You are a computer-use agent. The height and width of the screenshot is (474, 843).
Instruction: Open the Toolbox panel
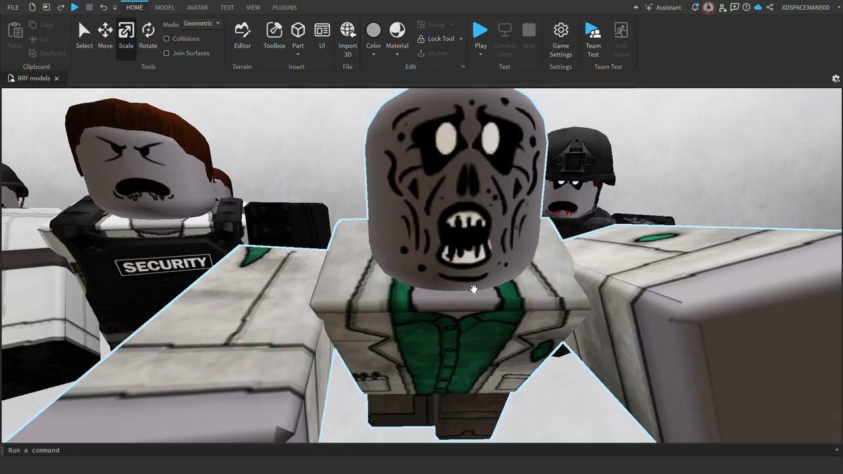tap(274, 36)
